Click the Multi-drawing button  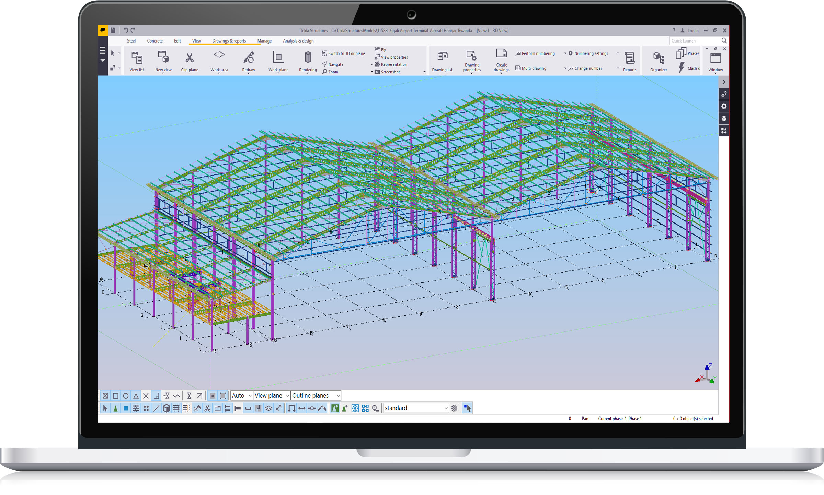pyautogui.click(x=531, y=68)
